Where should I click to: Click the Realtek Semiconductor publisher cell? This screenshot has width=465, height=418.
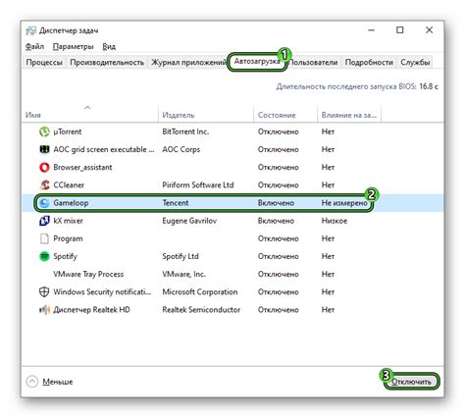pyautogui.click(x=201, y=310)
